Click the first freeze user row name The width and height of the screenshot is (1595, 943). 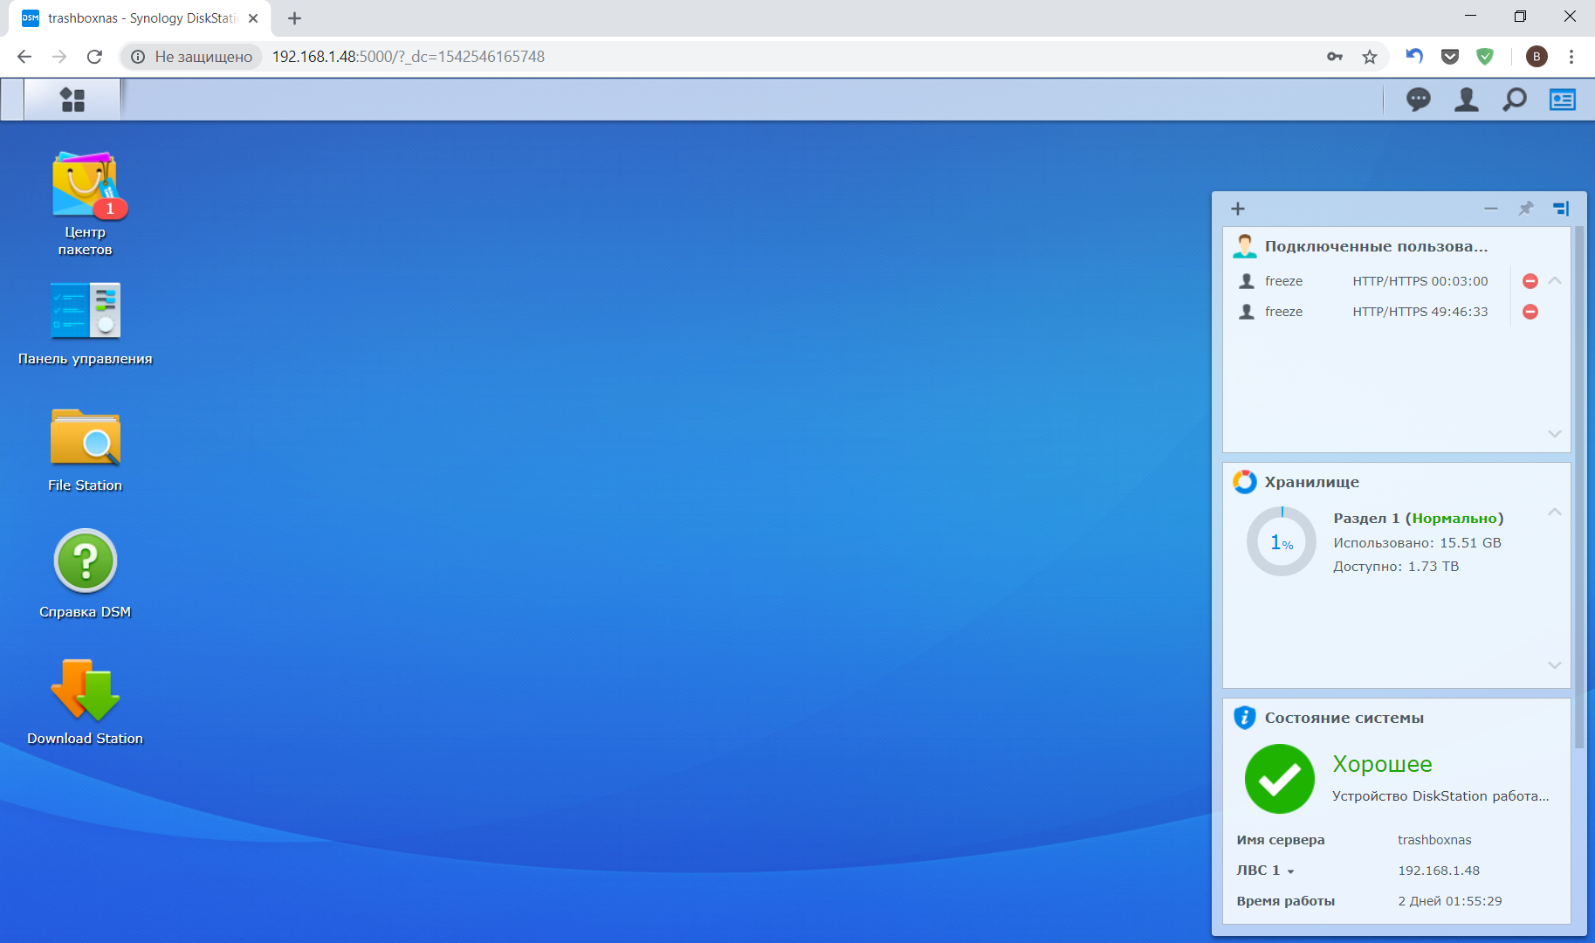(x=1284, y=281)
